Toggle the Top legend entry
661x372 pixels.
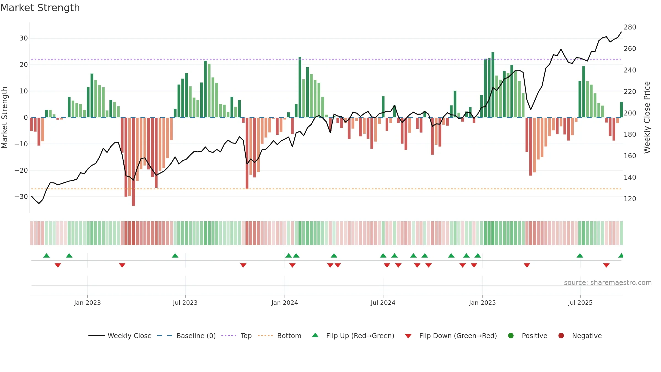(237, 336)
